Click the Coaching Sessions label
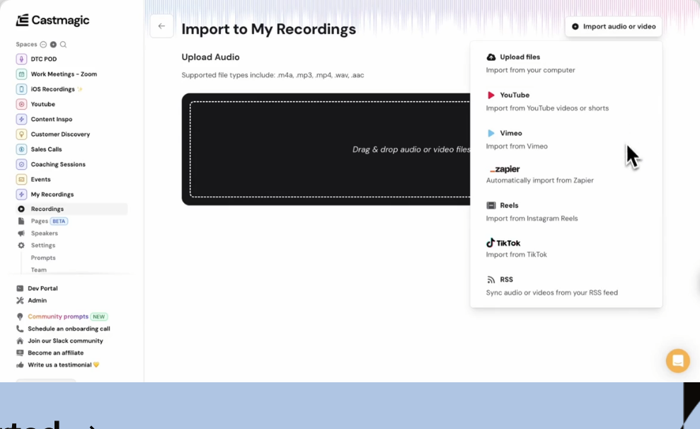Screen dimensions: 700x429 pos(58,164)
